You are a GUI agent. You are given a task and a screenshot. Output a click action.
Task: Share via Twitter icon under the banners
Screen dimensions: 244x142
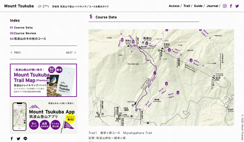[x=18, y=139]
